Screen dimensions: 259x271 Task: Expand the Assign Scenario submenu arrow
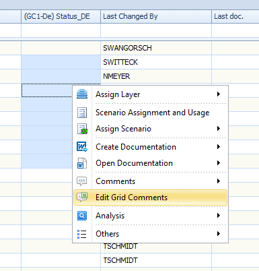point(219,129)
